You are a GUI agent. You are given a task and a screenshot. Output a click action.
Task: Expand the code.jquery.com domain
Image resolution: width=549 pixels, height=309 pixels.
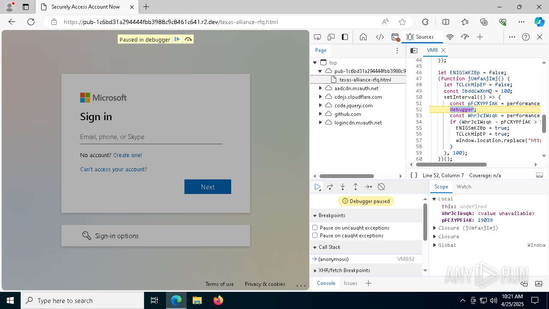tap(320, 105)
